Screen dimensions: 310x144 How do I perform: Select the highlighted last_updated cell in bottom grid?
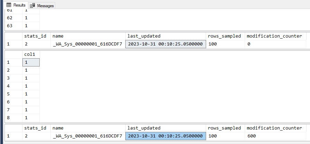point(166,136)
